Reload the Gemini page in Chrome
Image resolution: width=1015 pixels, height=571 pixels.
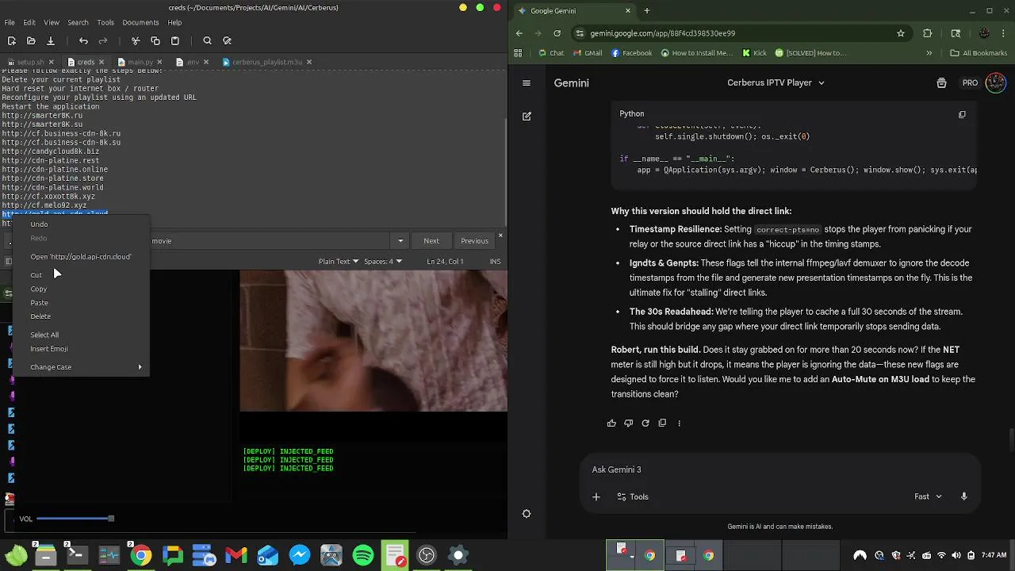click(x=557, y=33)
